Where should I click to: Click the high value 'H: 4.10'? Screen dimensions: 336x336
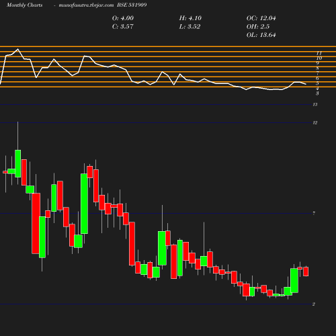coord(190,18)
